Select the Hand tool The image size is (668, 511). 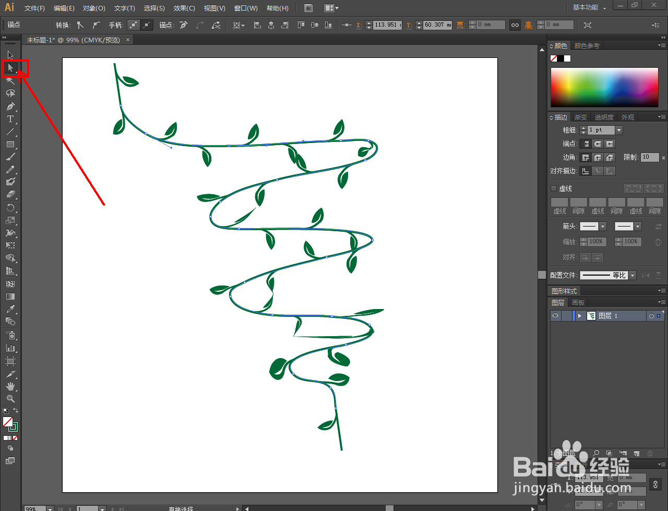10,386
